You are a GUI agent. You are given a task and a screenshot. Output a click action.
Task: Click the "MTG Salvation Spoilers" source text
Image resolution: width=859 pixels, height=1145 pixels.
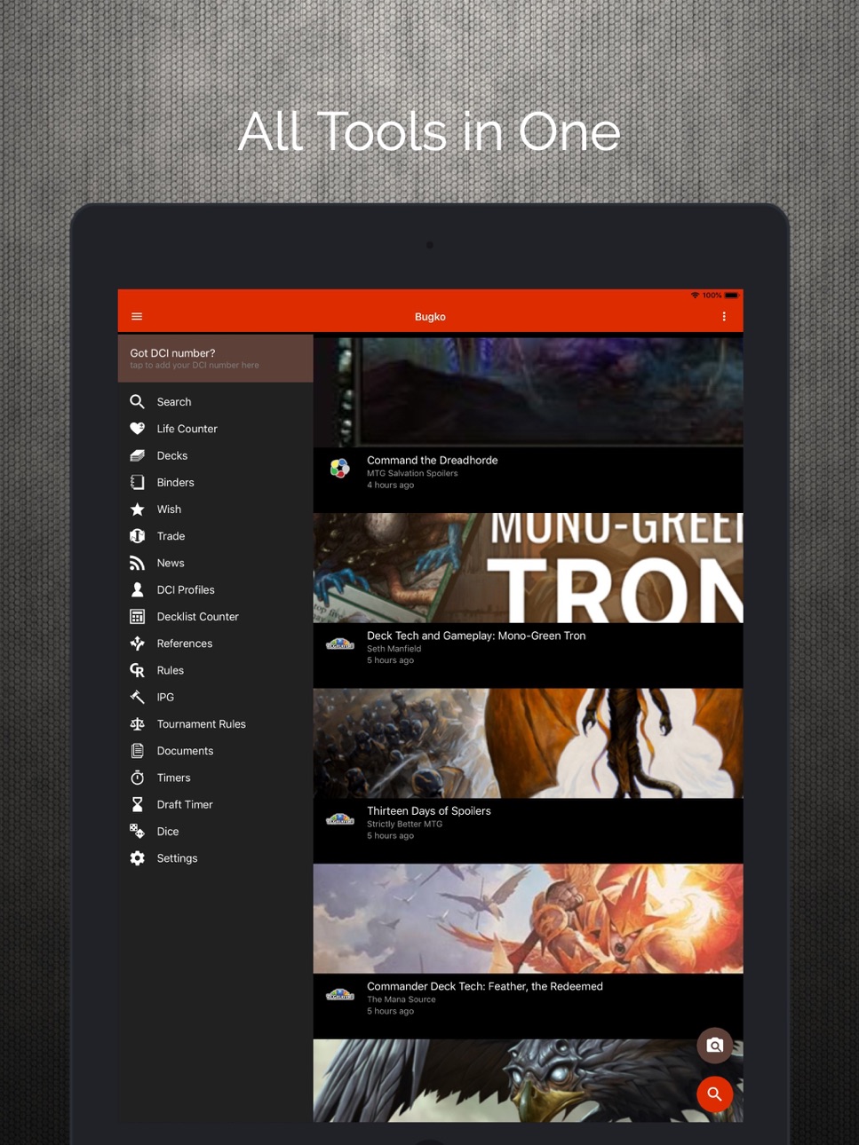tap(412, 473)
